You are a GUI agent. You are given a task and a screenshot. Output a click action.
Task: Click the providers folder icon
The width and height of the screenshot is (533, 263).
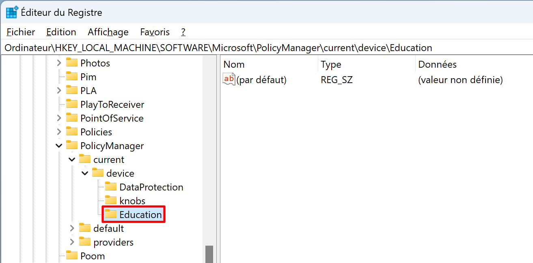(x=85, y=242)
